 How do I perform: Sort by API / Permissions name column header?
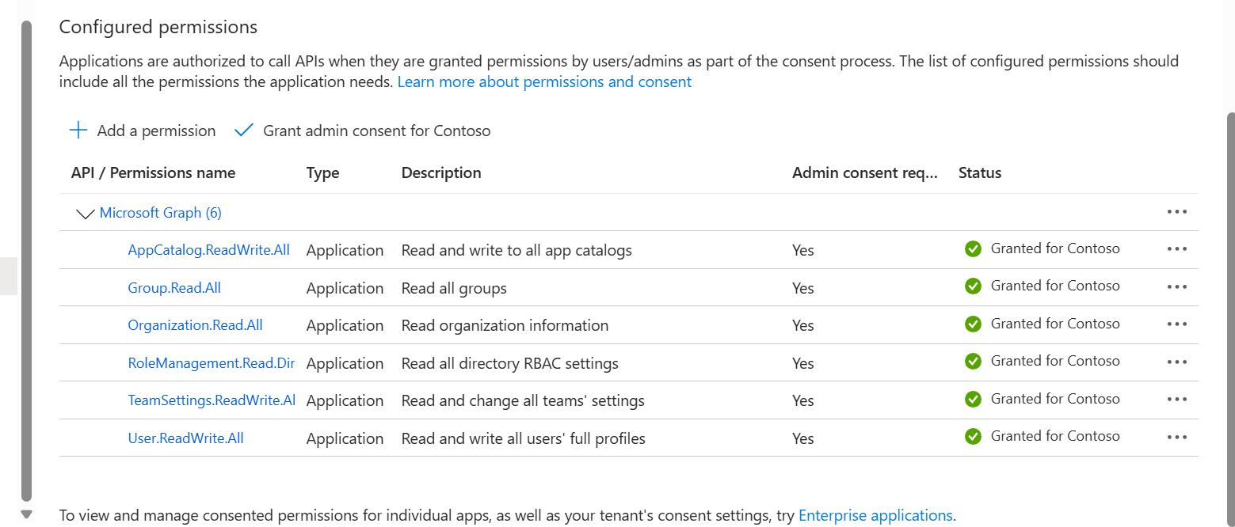pyautogui.click(x=153, y=173)
